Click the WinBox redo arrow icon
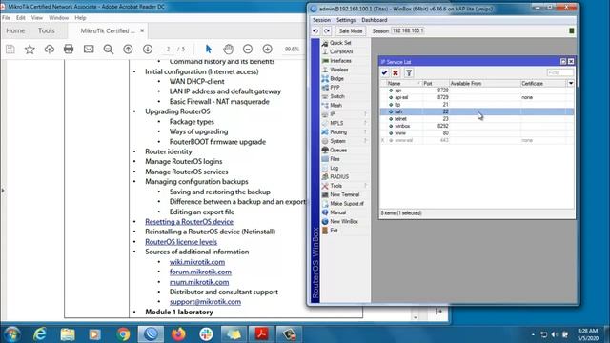Screen dimensions: 610x343 click(x=327, y=31)
